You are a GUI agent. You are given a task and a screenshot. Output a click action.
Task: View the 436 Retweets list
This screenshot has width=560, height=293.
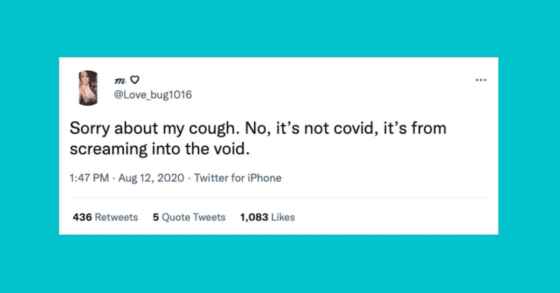click(x=105, y=217)
